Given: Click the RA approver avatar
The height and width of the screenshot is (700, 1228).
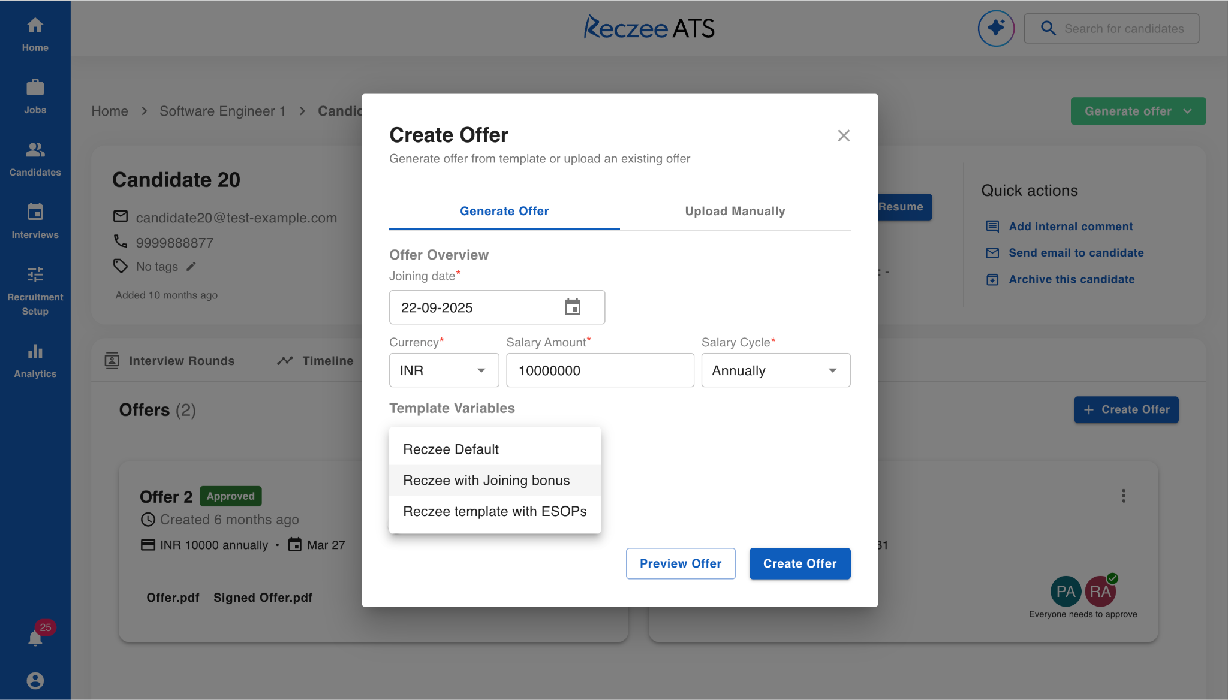Looking at the screenshot, I should coord(1100,592).
